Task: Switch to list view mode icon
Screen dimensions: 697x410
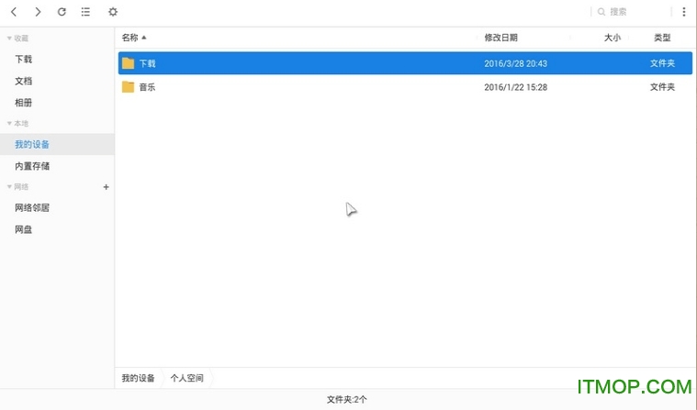Action: 85,12
